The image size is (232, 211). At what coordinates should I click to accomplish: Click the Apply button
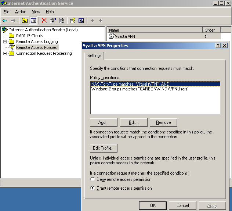pyautogui.click(x=212, y=205)
